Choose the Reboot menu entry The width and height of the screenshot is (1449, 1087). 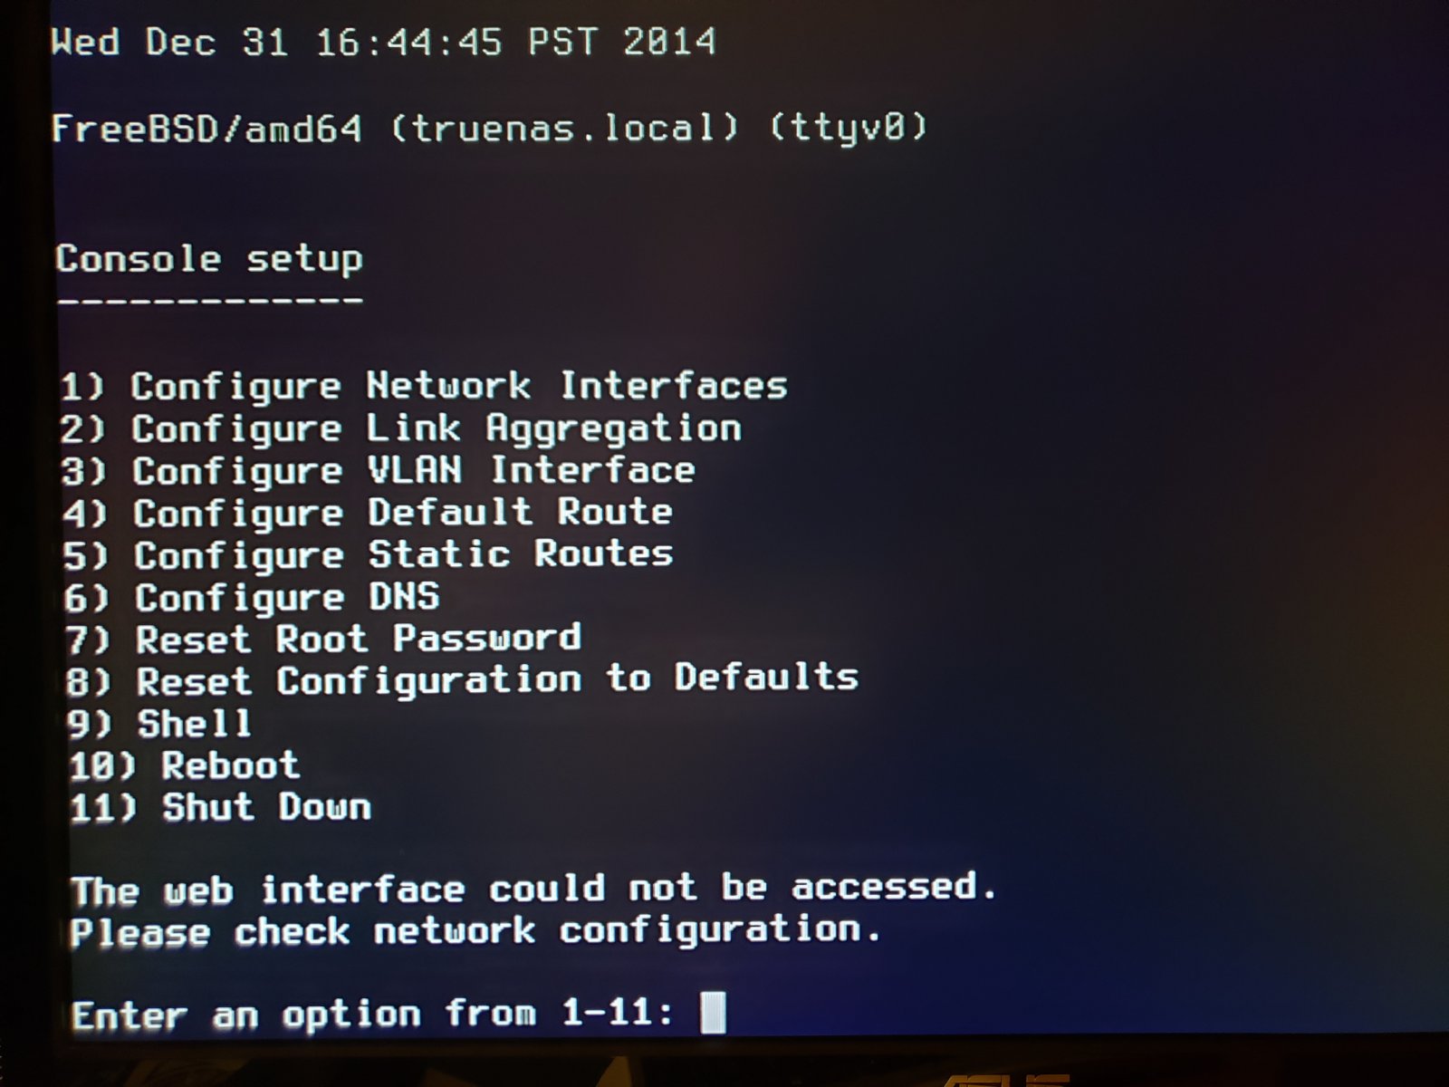tap(184, 766)
